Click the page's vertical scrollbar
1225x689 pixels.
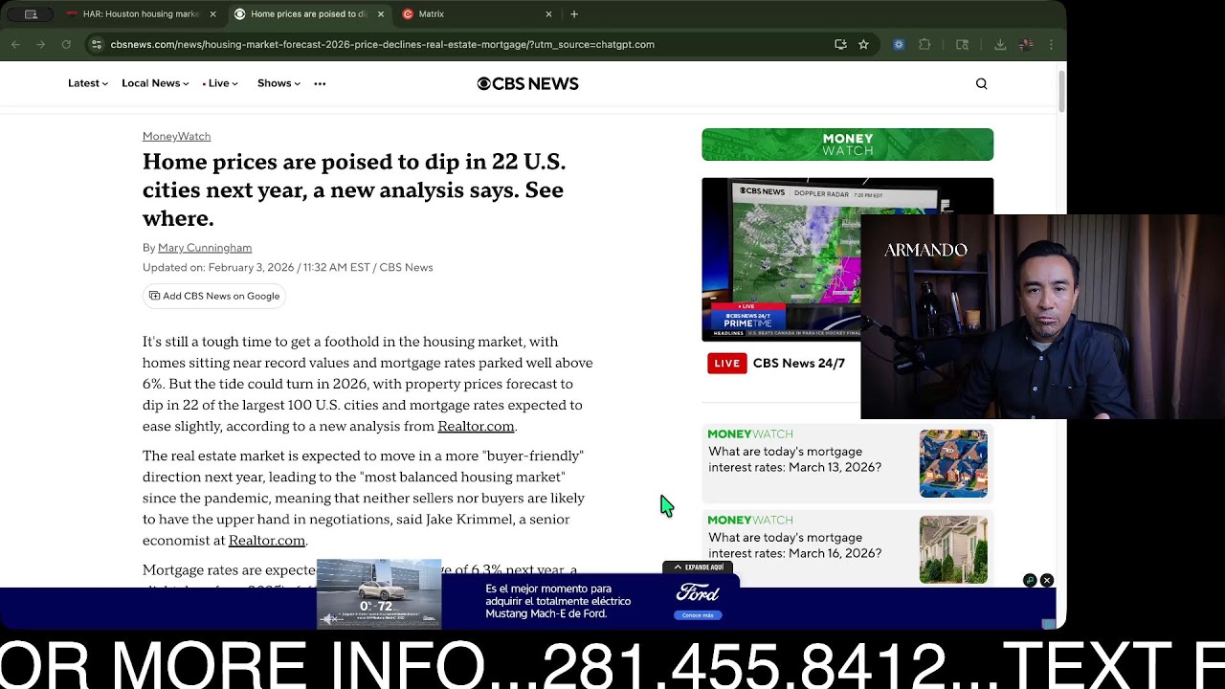(1061, 91)
